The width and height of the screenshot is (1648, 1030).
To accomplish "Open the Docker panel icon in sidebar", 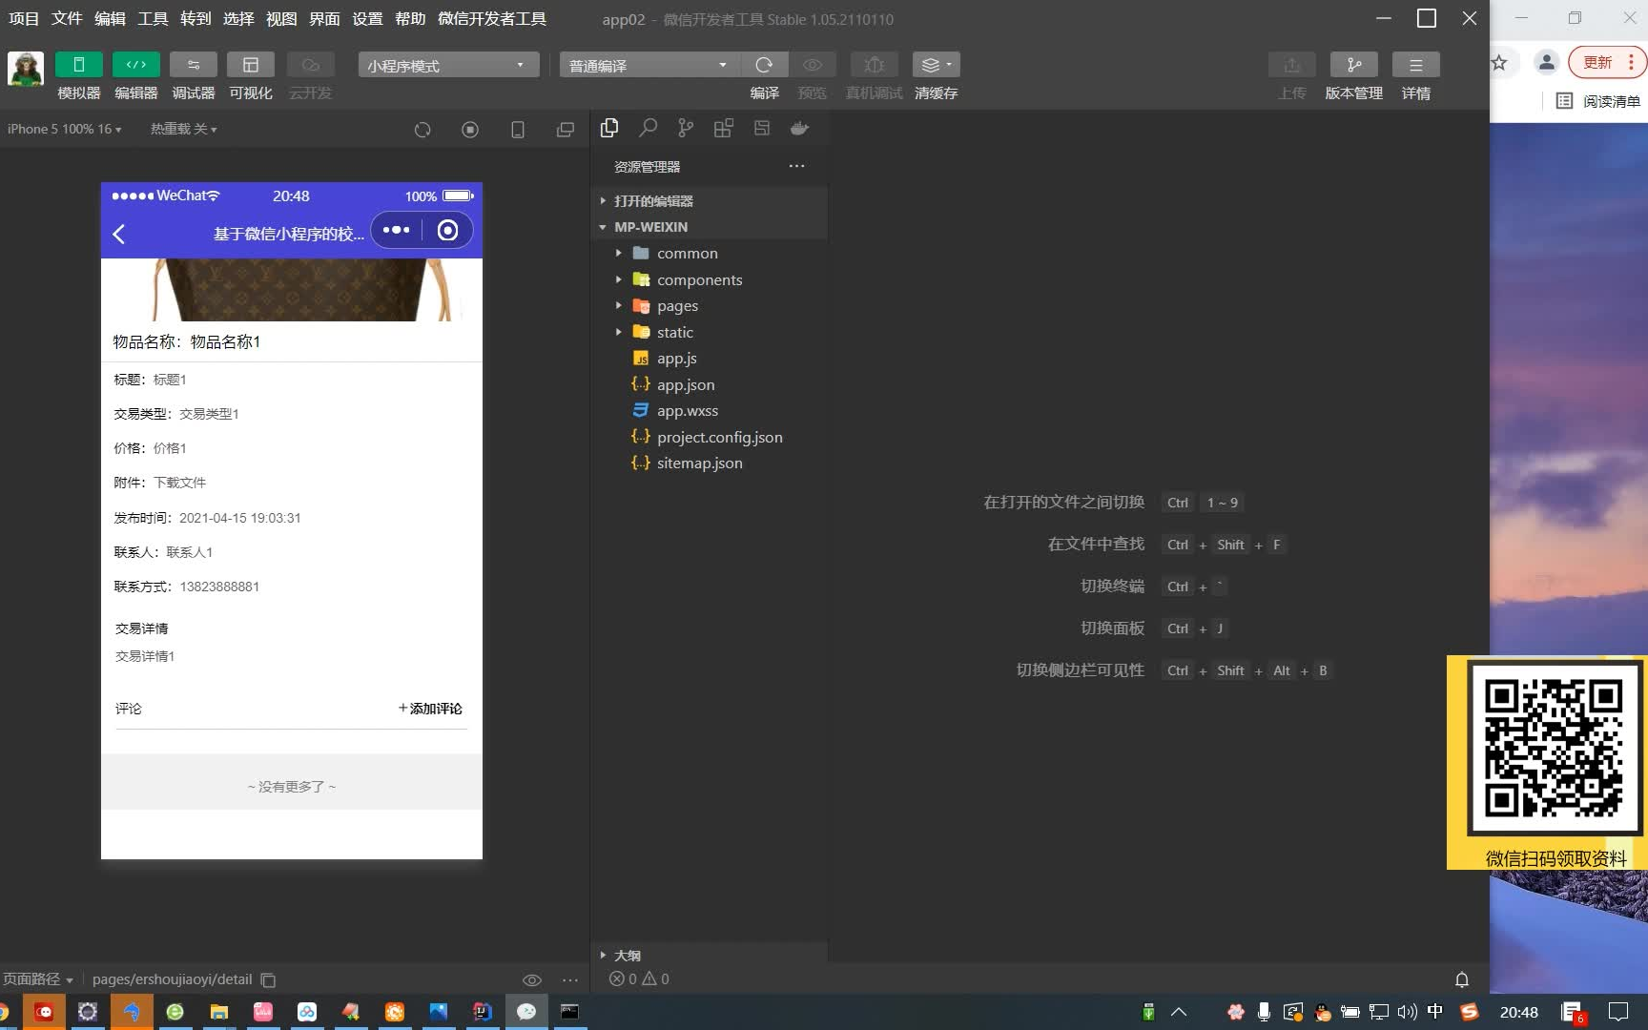I will pos(799,128).
